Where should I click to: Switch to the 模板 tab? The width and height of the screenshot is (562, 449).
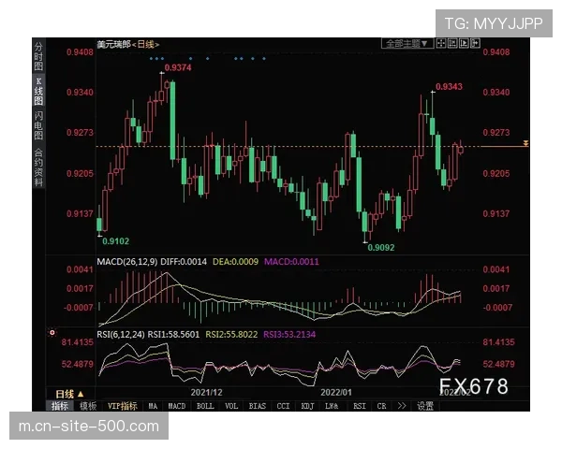pyautogui.click(x=88, y=406)
